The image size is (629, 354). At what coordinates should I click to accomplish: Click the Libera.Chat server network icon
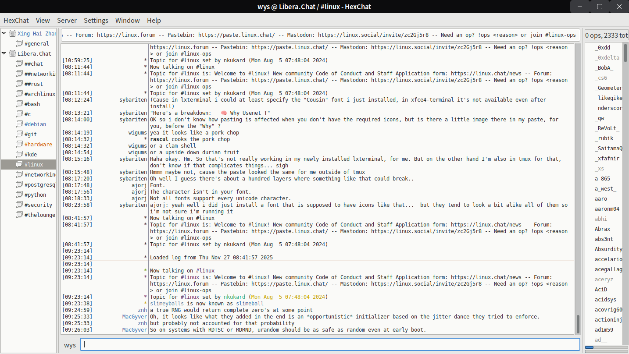pyautogui.click(x=12, y=53)
